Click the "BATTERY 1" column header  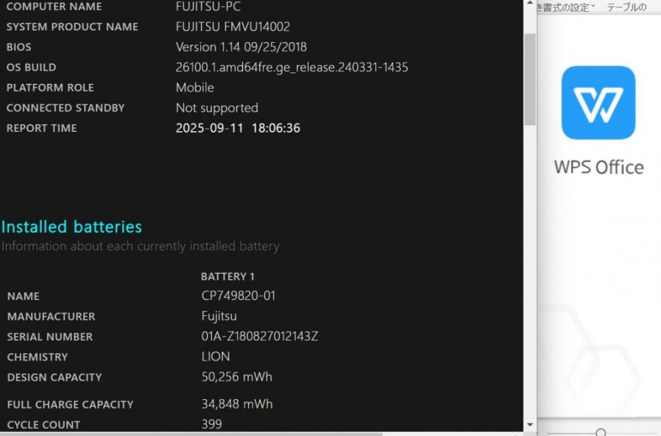click(227, 276)
